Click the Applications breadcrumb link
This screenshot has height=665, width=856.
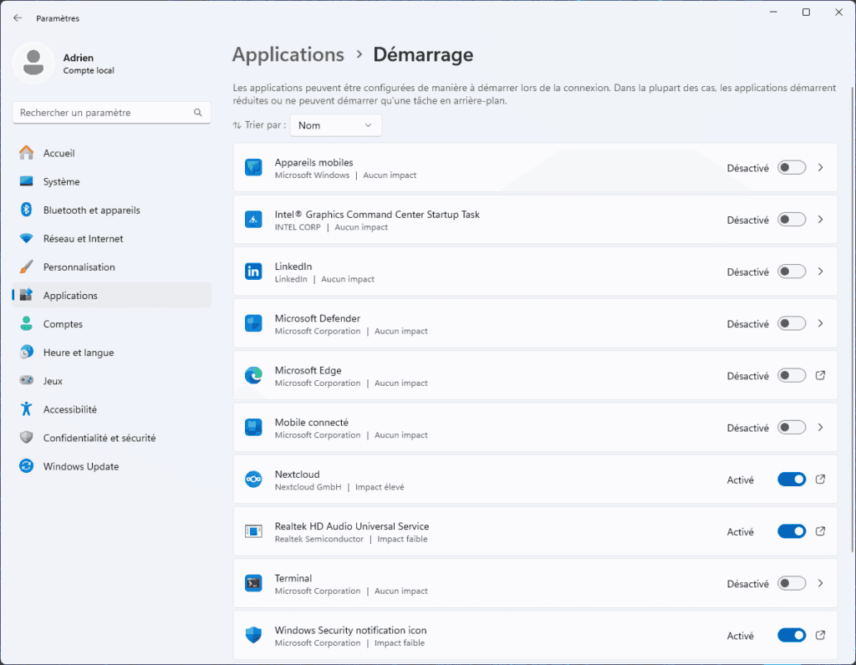pos(288,54)
